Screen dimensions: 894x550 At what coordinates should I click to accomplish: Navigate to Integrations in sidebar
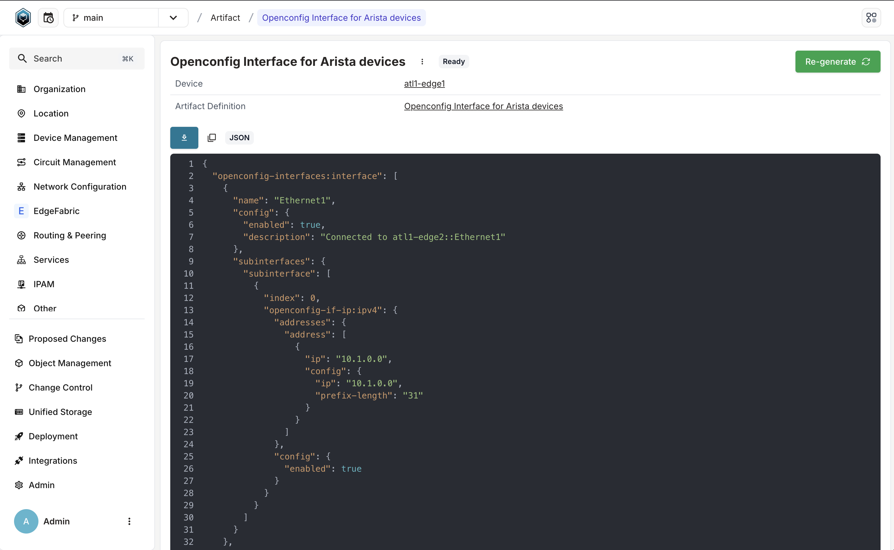52,460
